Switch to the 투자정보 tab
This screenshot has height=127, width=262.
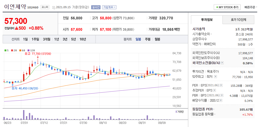(207, 20)
